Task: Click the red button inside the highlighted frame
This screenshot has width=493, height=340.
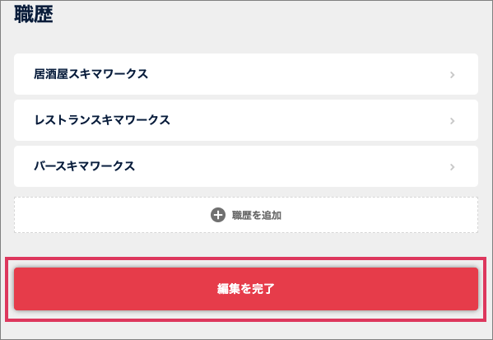Action: (246, 289)
